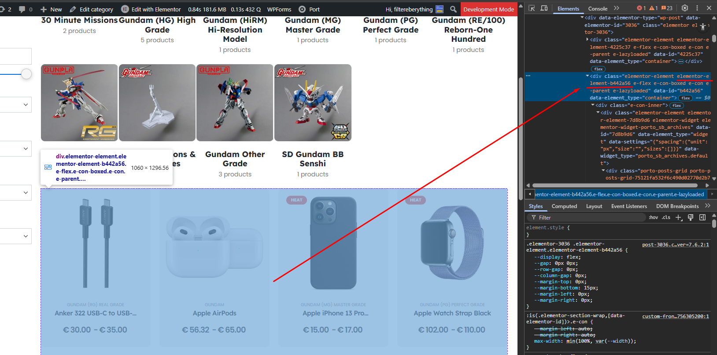This screenshot has height=355, width=717.
Task: Click the yellow warning count indicator
Action: point(654,8)
